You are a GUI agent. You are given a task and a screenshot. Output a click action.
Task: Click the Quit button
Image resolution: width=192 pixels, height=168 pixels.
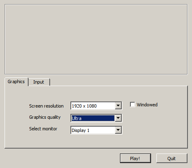pyautogui.click(x=172, y=158)
